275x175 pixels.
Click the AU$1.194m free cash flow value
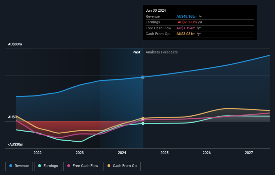186,28
